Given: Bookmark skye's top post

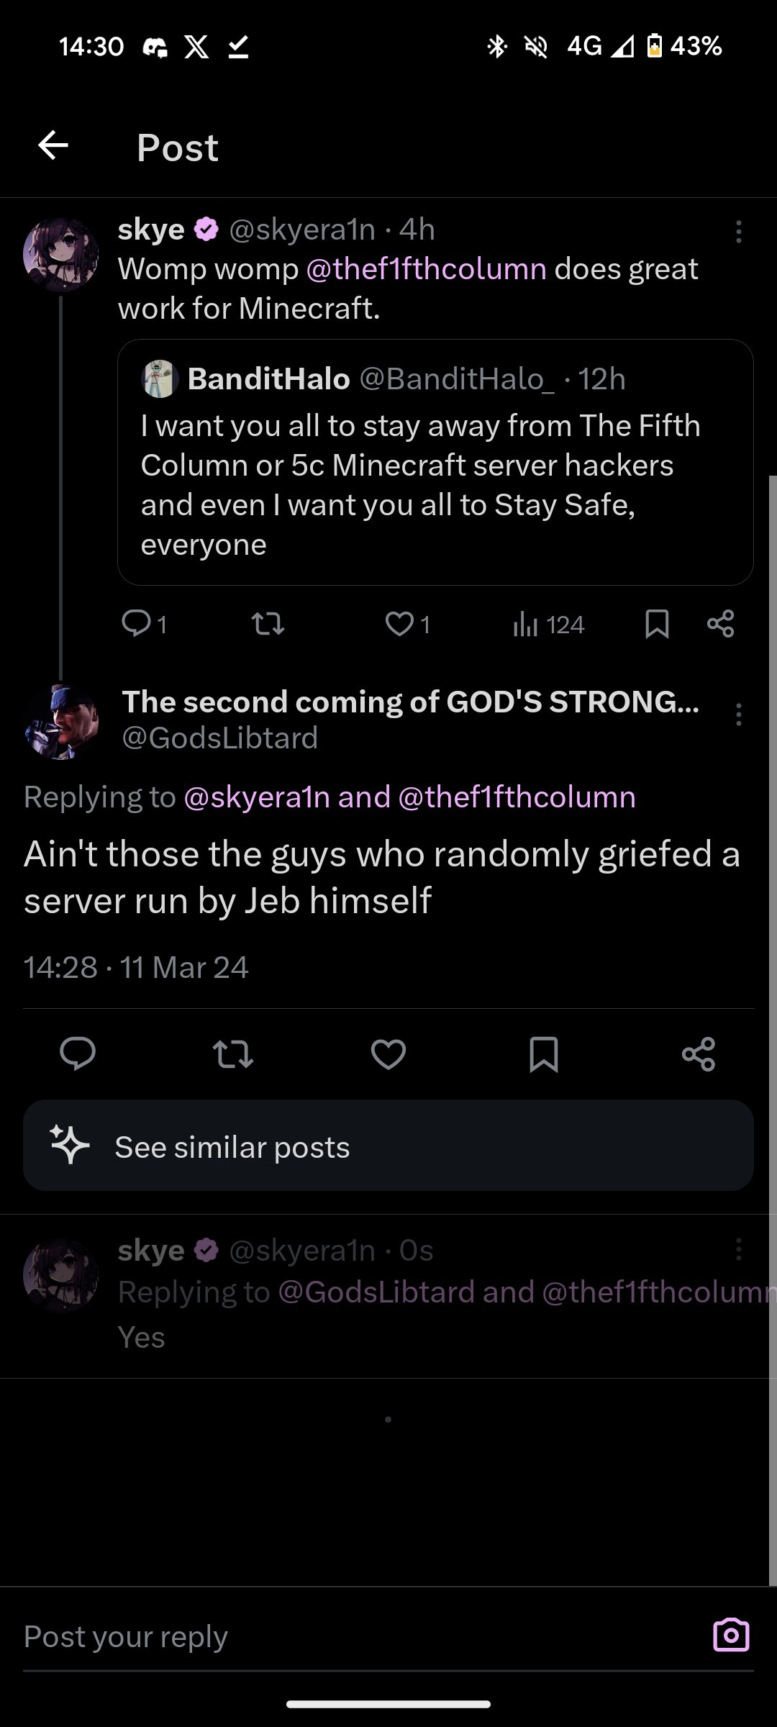Looking at the screenshot, I should tap(657, 624).
